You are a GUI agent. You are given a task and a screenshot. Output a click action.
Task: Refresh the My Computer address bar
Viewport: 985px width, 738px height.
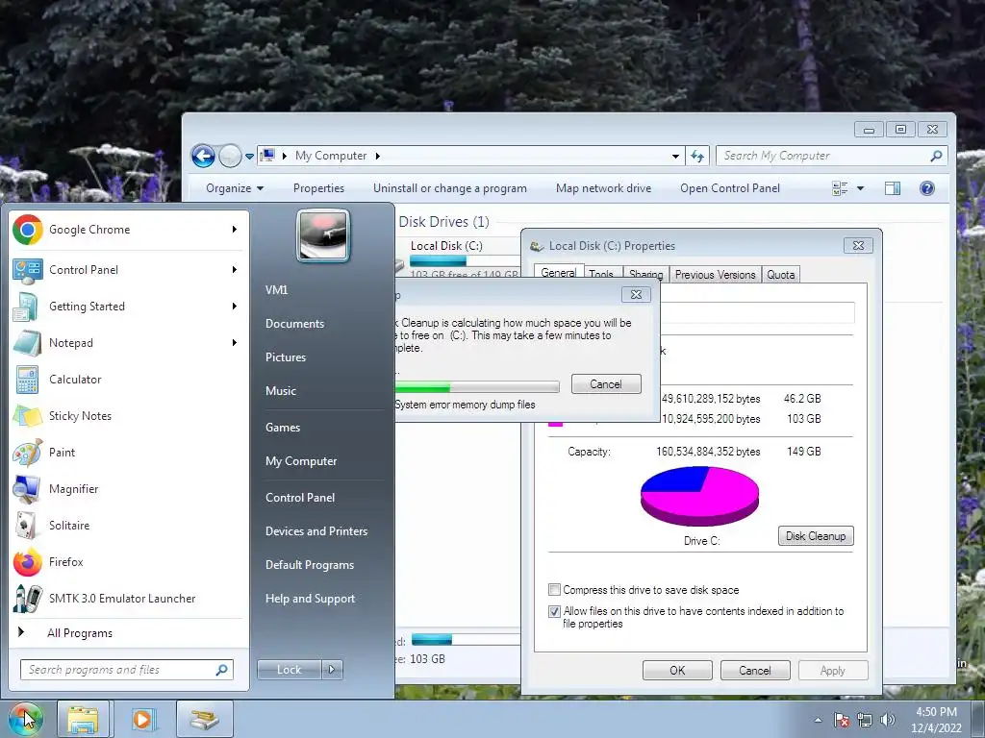[x=697, y=156]
